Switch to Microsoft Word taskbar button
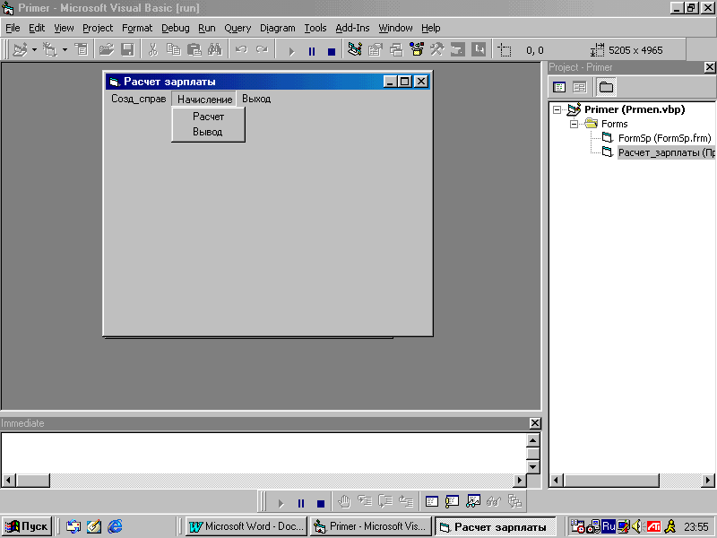Image resolution: width=717 pixels, height=538 pixels. (246, 526)
